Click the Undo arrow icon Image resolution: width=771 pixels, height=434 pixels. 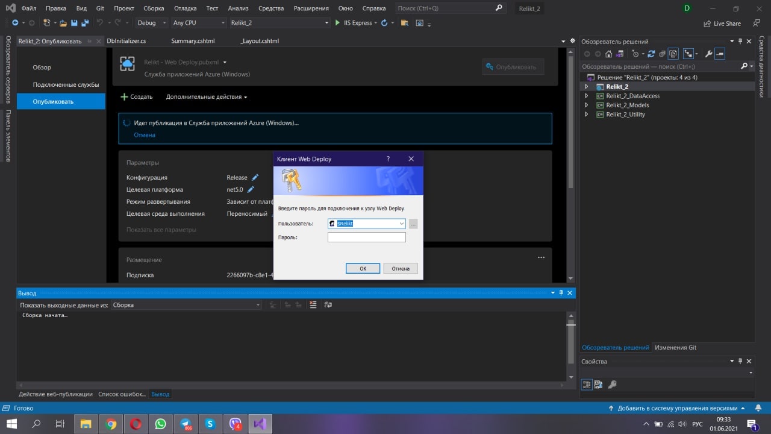pos(99,23)
